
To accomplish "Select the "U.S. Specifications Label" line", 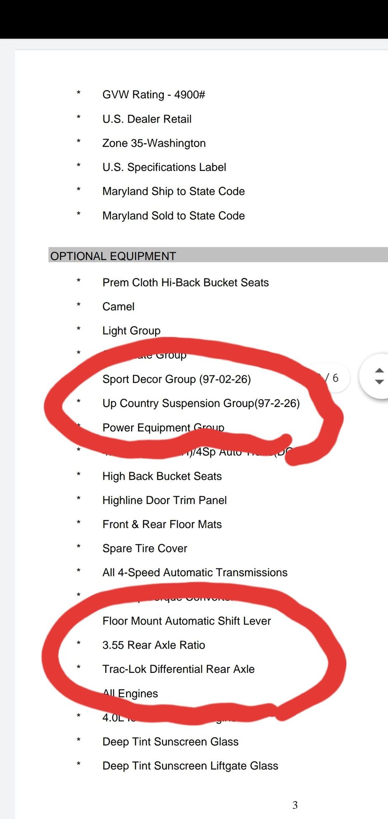I will click(164, 167).
